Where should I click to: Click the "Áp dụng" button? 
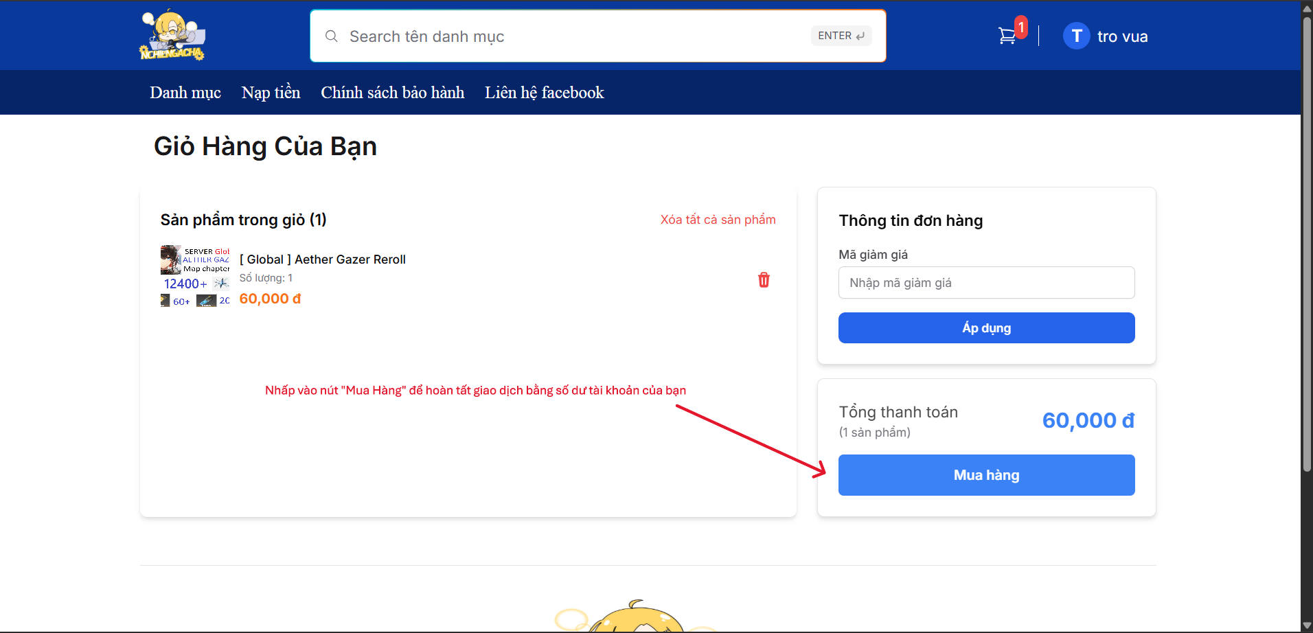[986, 327]
